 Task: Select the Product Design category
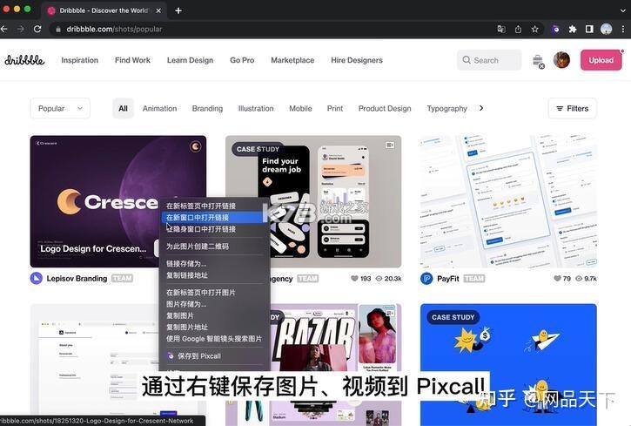tap(385, 108)
